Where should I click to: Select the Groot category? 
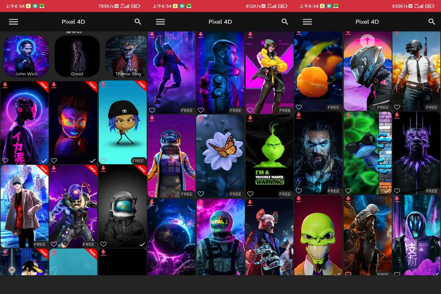[77, 56]
